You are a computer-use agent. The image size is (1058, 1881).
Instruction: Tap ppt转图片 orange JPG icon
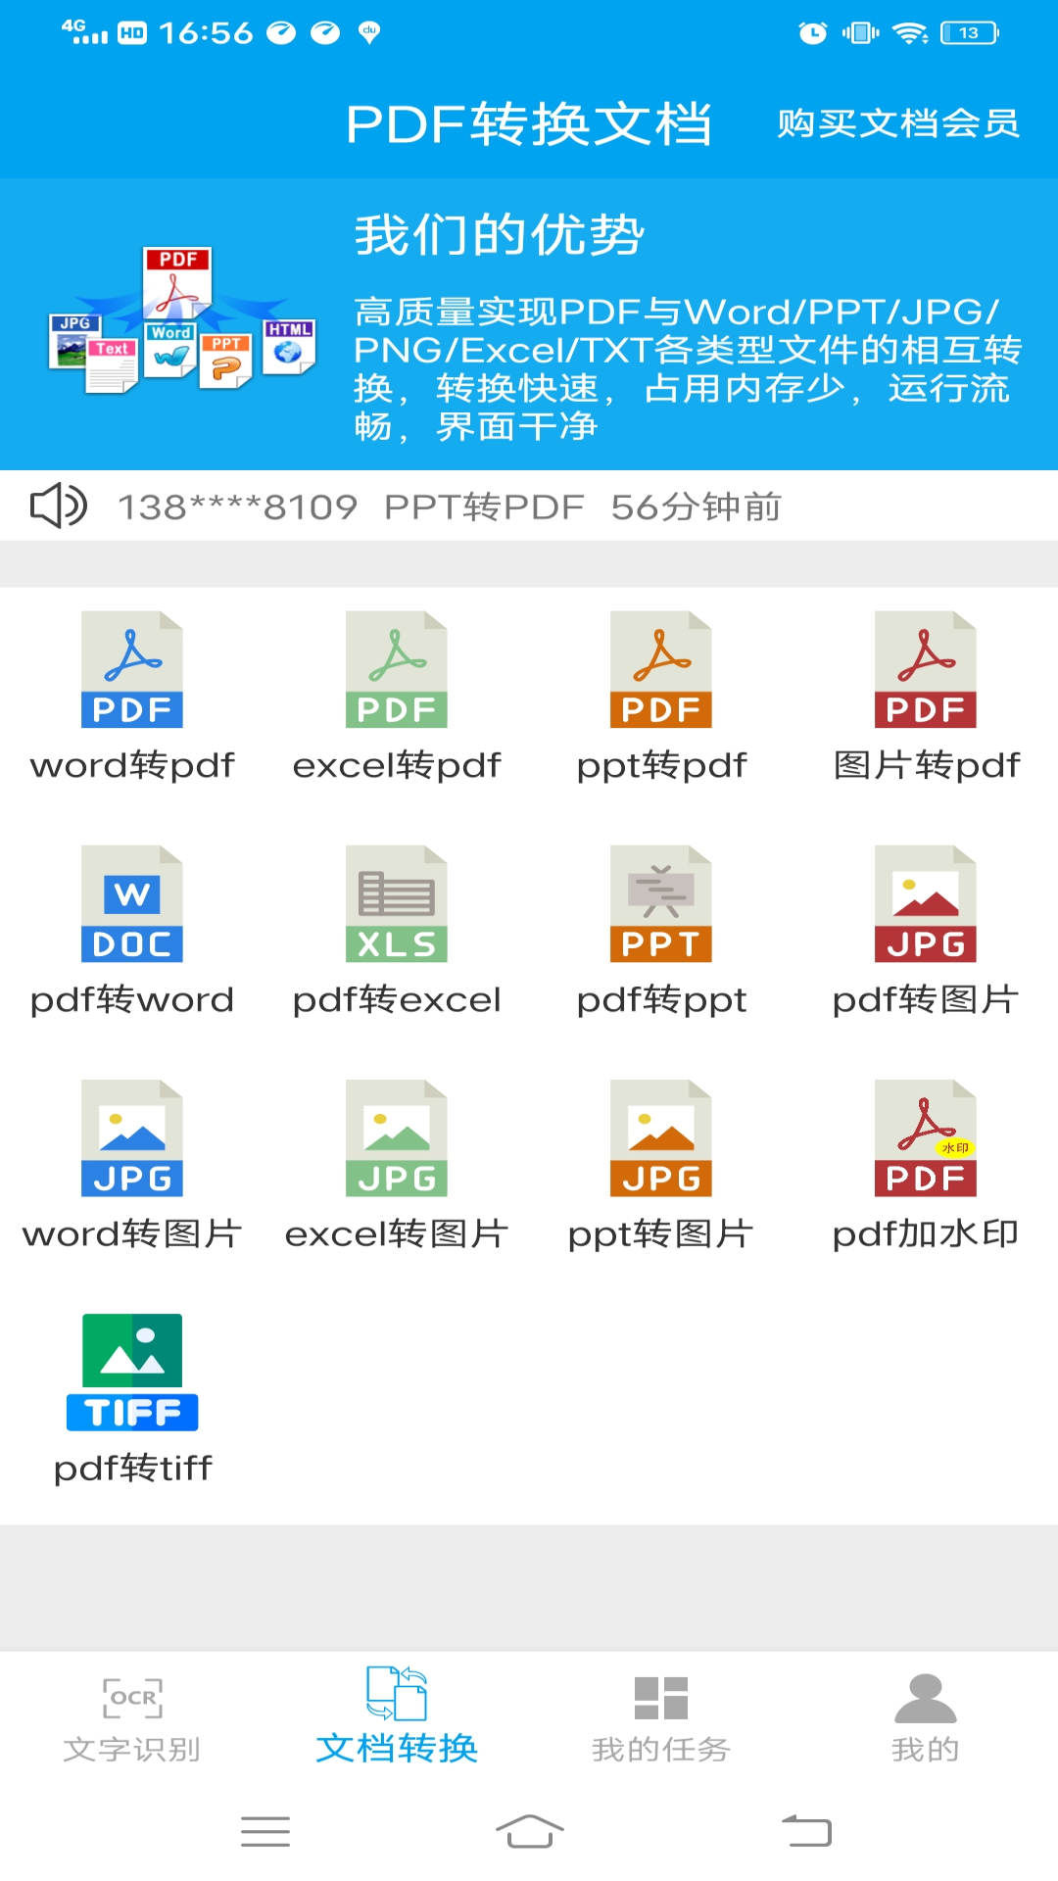click(661, 1138)
